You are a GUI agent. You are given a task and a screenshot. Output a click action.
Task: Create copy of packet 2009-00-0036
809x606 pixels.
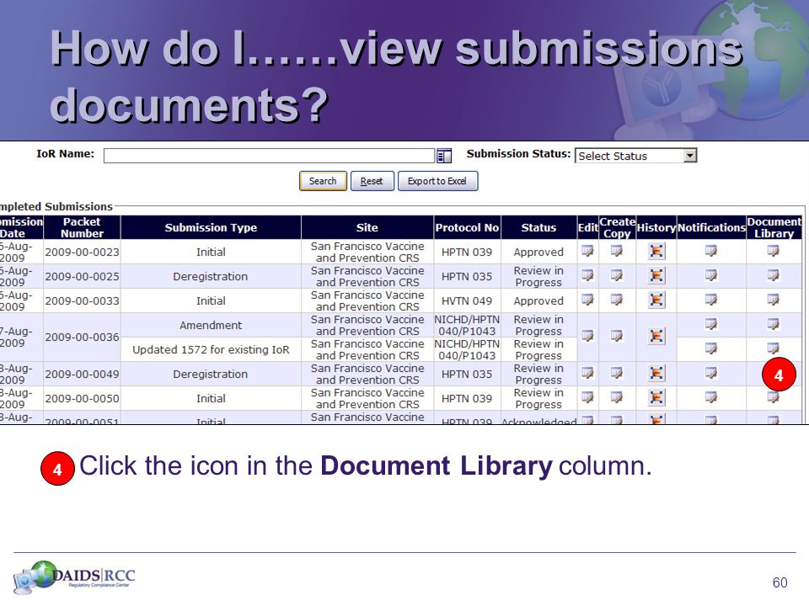pos(617,336)
